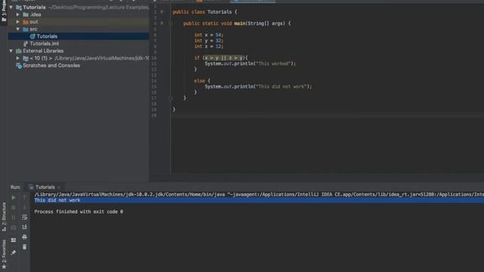The height and width of the screenshot is (272, 484).
Task: Collapse the src folder
Action: point(18,29)
